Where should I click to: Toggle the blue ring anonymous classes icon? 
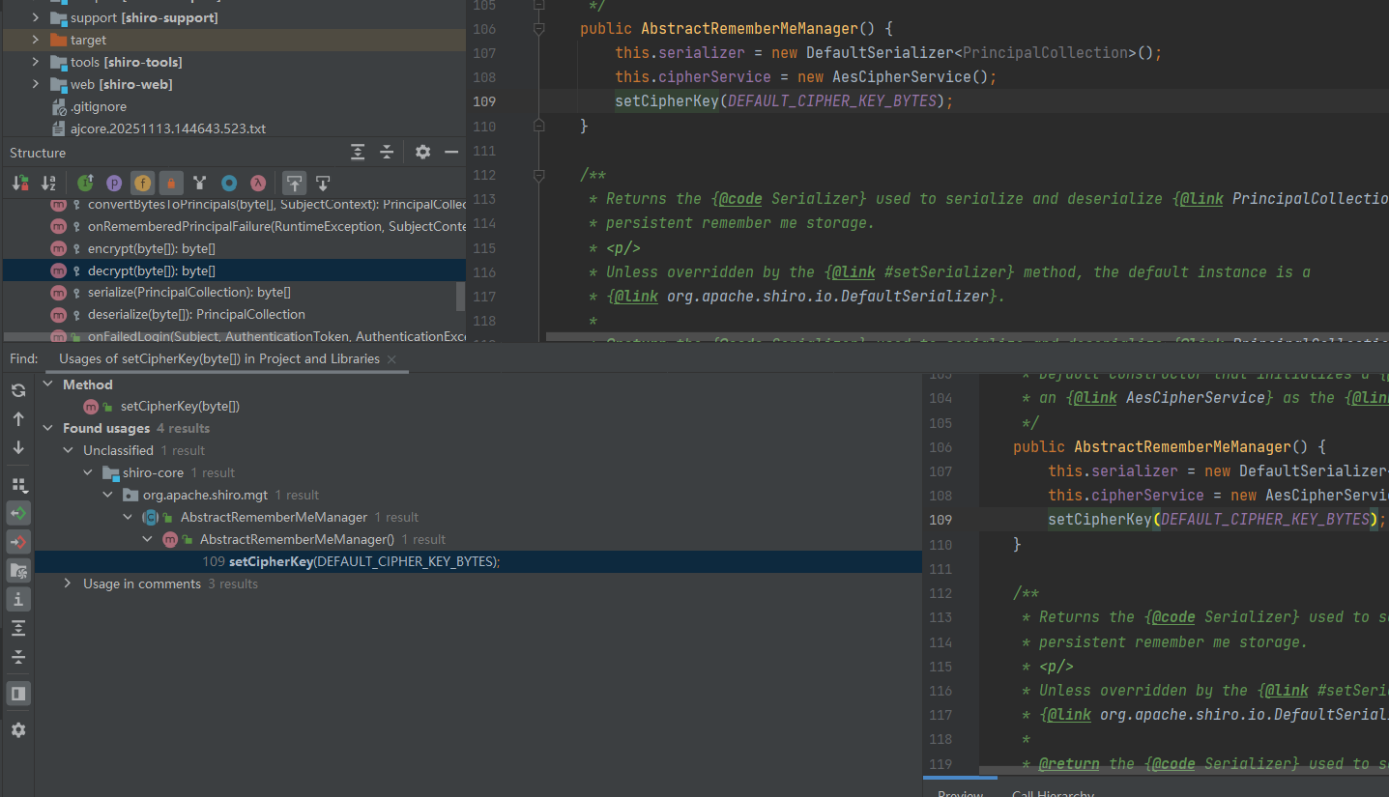[229, 183]
